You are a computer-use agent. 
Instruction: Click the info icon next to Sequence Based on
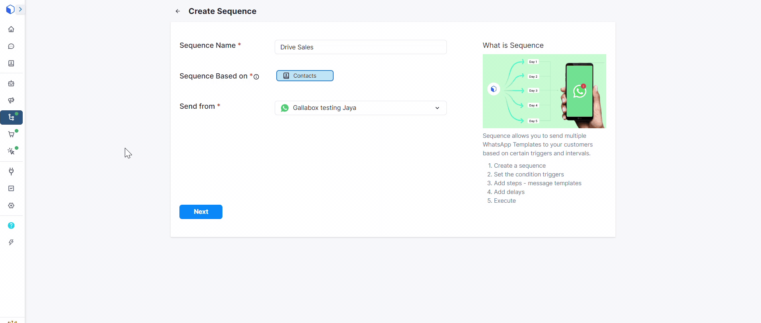[256, 77]
